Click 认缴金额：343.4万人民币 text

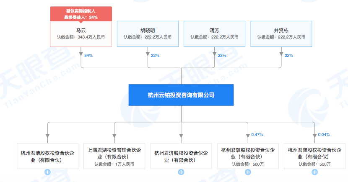coord(81,37)
